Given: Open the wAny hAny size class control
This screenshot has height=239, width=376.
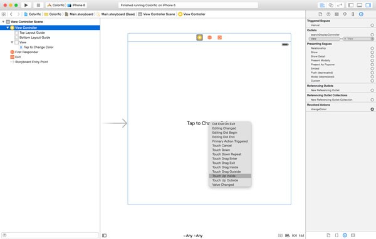Looking at the screenshot, I should coord(193,236).
